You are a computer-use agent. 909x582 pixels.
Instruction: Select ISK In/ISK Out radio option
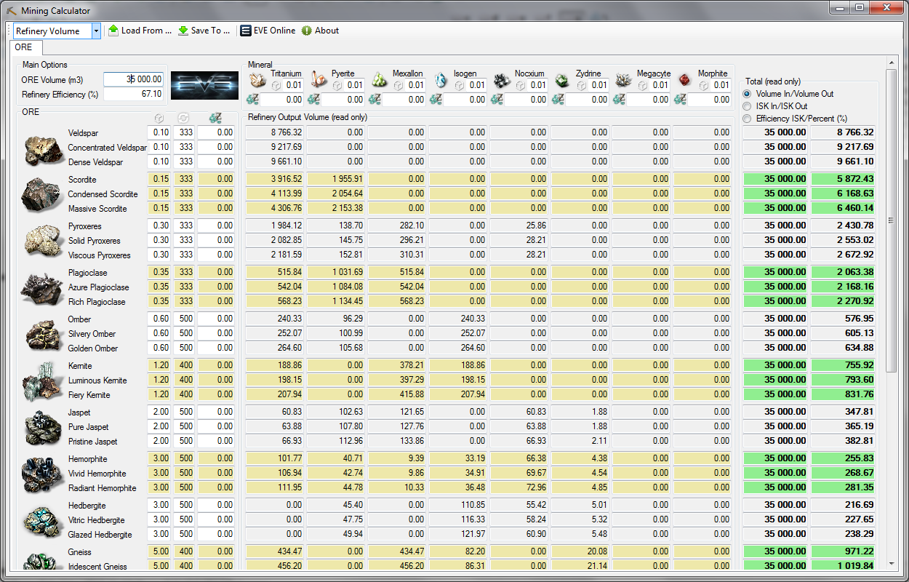[x=747, y=106]
